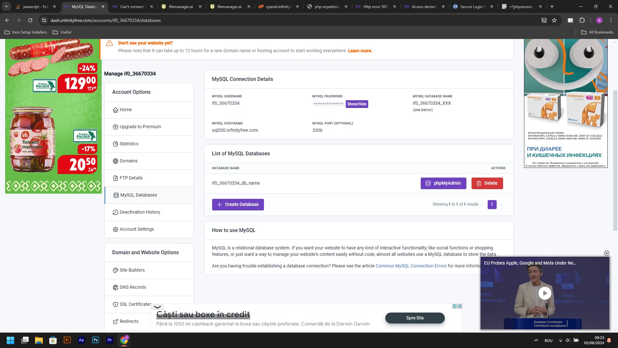Click Spre Site ad button
618x348 pixels.
415,318
